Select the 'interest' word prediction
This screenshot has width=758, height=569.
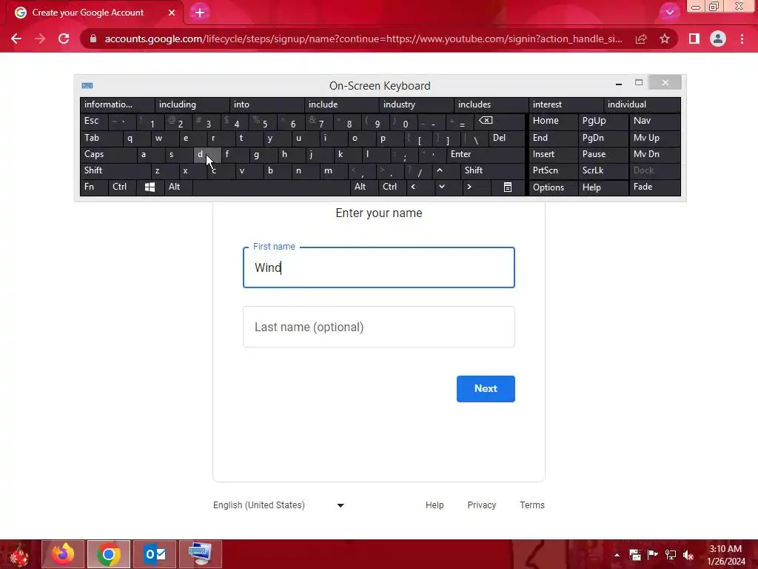(x=566, y=104)
